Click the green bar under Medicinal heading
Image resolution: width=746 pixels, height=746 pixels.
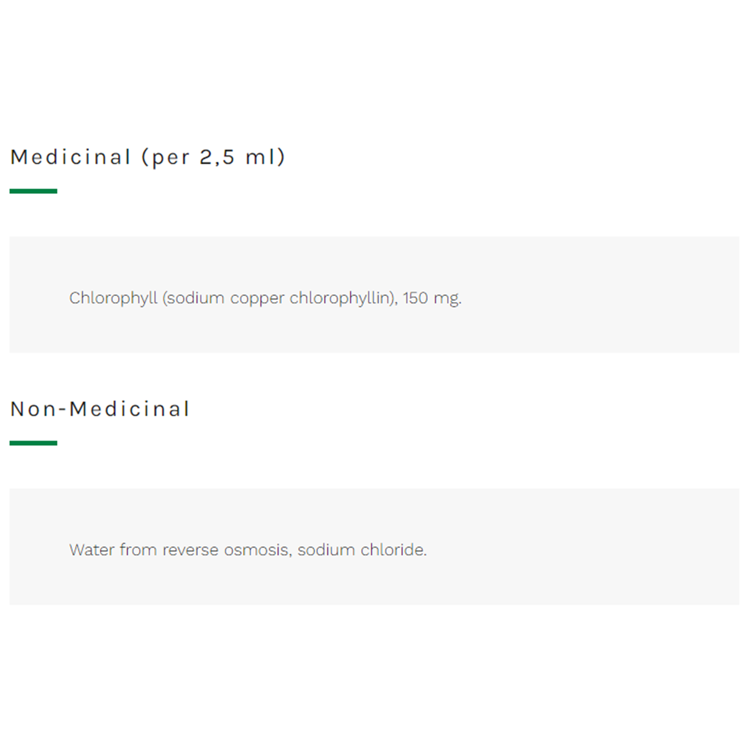33,191
